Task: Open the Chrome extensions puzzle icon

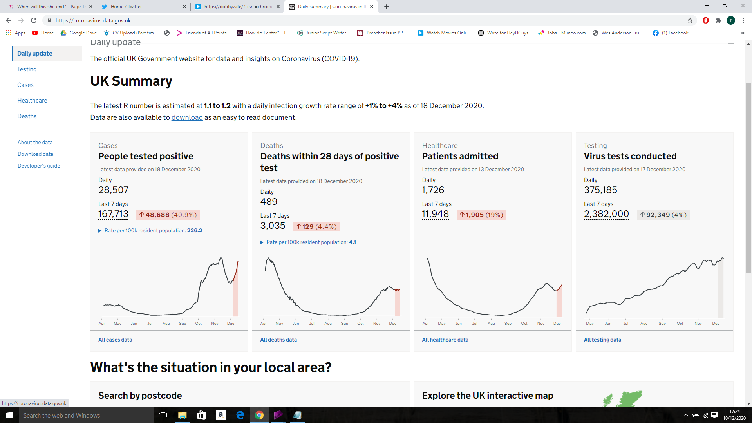Action: click(x=718, y=20)
